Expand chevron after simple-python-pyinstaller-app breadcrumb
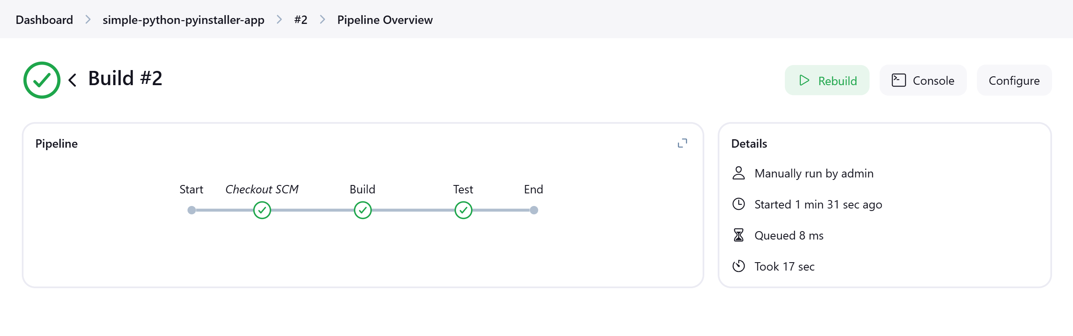Screen dimensions: 1073x336 coord(279,20)
